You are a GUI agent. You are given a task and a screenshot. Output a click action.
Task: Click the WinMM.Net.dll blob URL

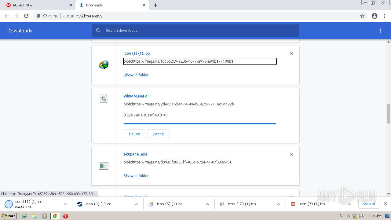[179, 104]
